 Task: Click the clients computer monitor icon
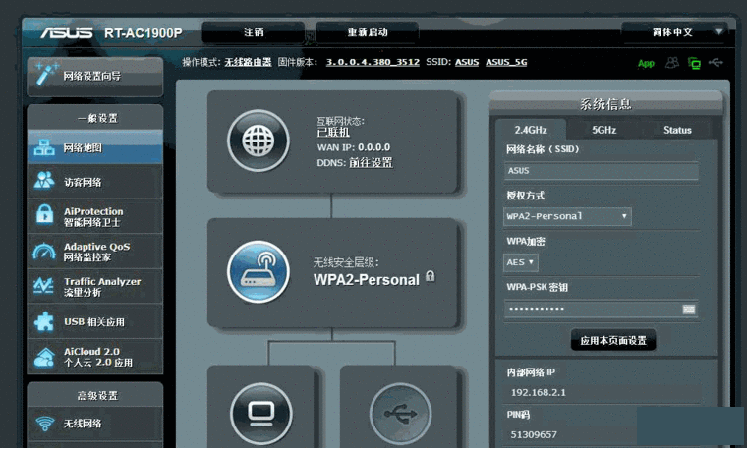tap(261, 414)
